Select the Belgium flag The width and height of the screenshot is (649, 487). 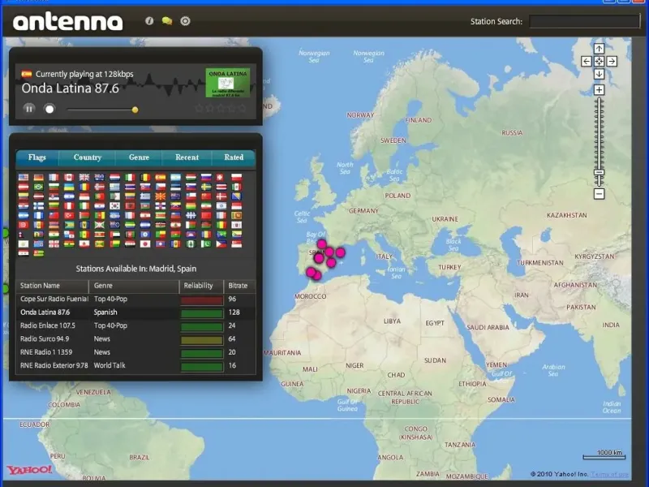point(145,177)
